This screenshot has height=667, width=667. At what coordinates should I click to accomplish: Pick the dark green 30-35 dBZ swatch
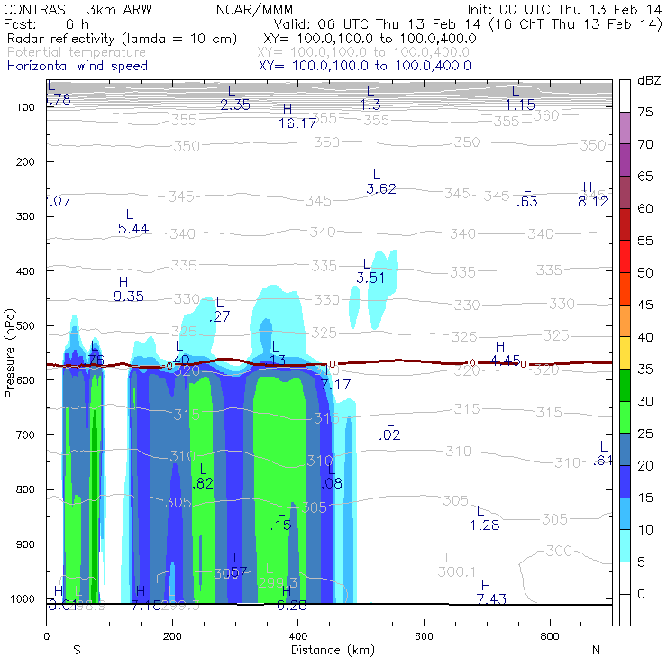[625, 385]
